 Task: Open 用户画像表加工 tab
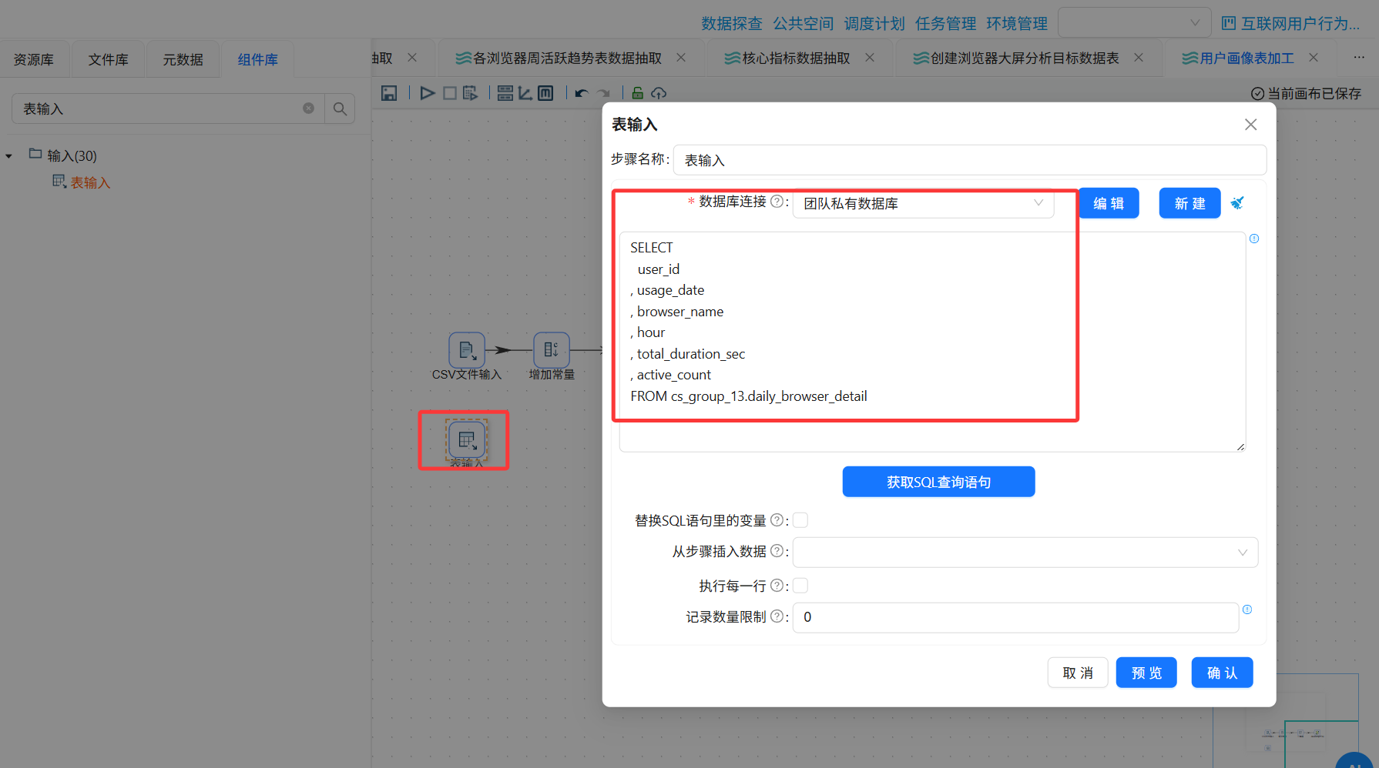pyautogui.click(x=1238, y=58)
